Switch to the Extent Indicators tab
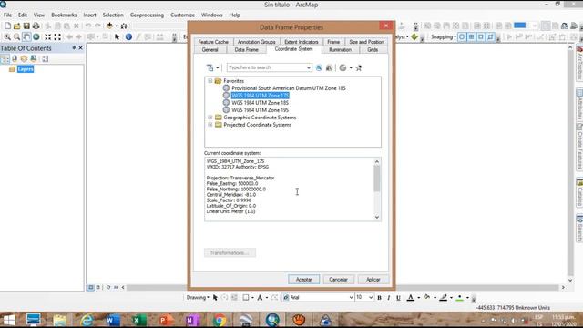Viewport: 583px width, 328px height. click(302, 42)
